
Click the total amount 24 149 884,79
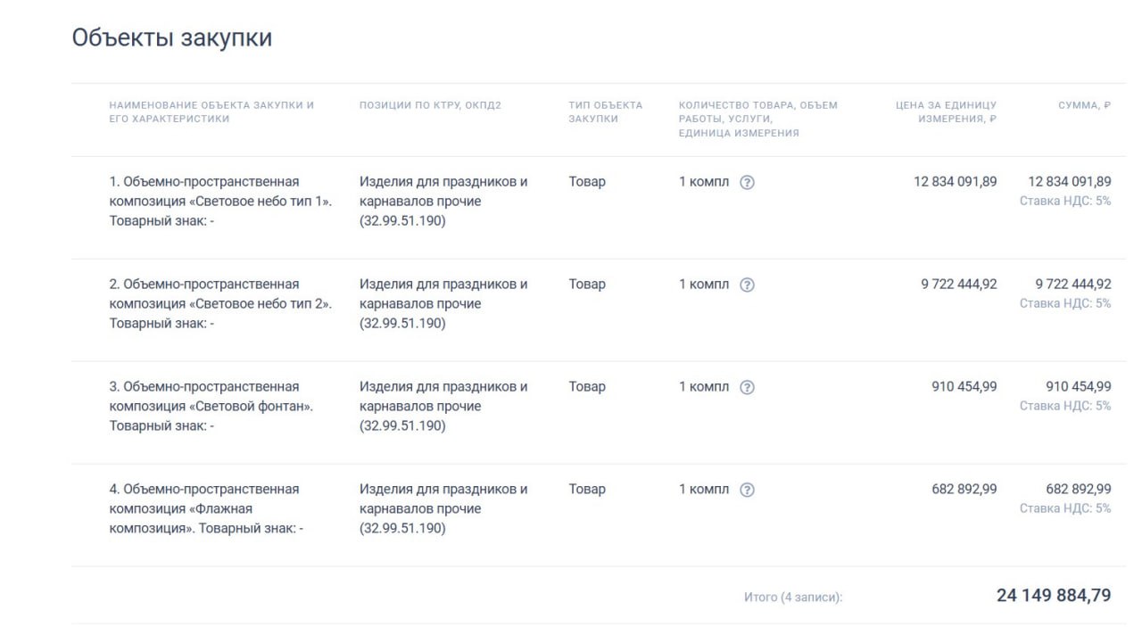tap(1054, 595)
